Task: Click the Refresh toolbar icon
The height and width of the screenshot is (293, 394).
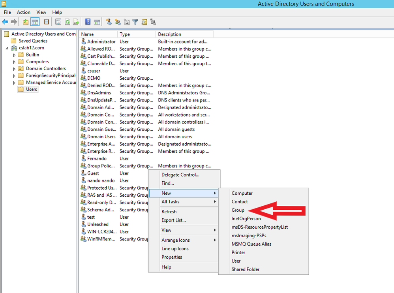Action: tap(68, 22)
